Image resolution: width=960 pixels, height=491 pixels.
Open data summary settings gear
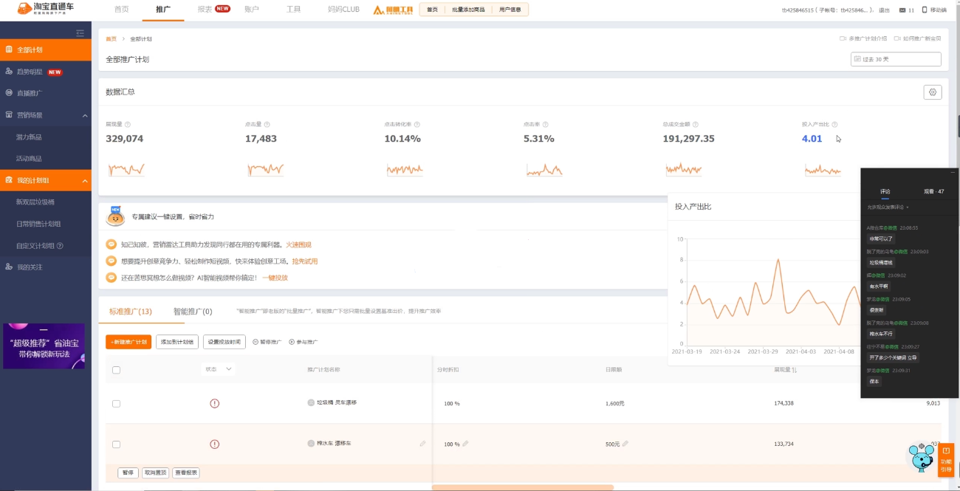[933, 92]
